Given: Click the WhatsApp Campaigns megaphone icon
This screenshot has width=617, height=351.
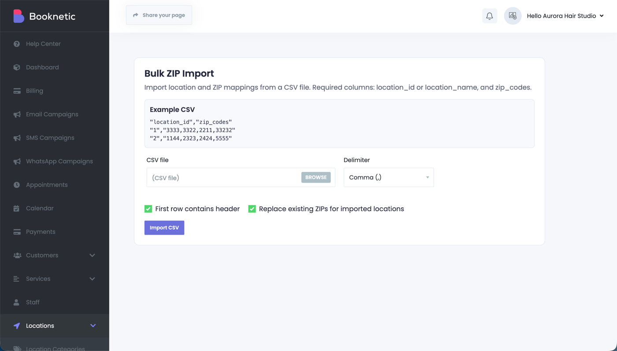Looking at the screenshot, I should pos(17,161).
